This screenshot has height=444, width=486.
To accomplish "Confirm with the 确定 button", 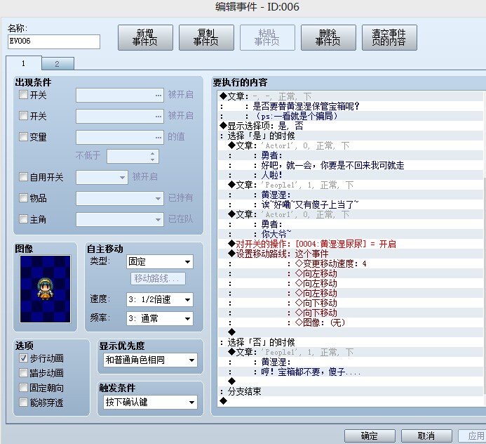I will coord(370,436).
